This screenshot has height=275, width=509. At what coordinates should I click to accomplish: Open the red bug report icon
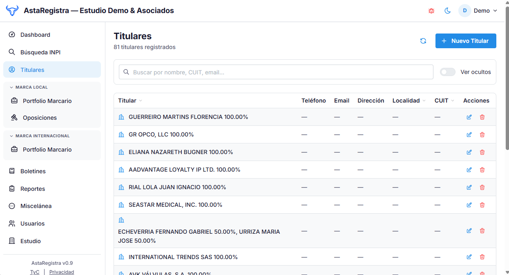[431, 11]
